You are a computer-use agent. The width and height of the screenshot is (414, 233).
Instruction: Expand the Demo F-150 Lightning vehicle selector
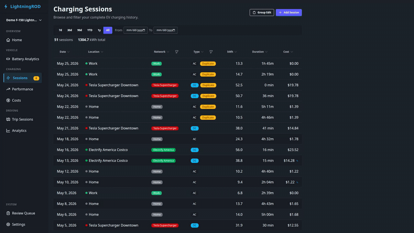[24, 20]
